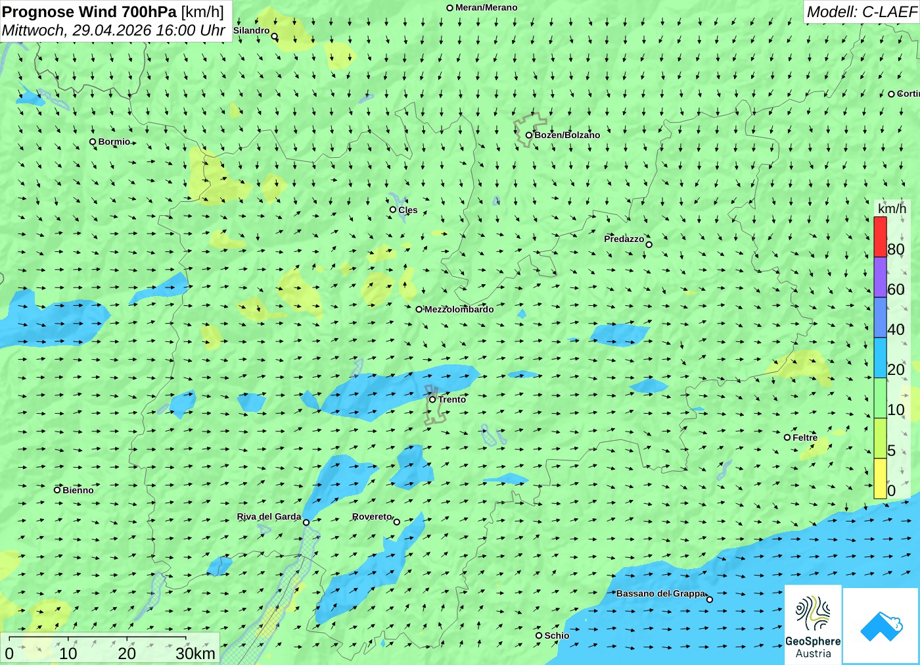920x665 pixels.
Task: Click the "80" legend value
Action: click(x=896, y=249)
